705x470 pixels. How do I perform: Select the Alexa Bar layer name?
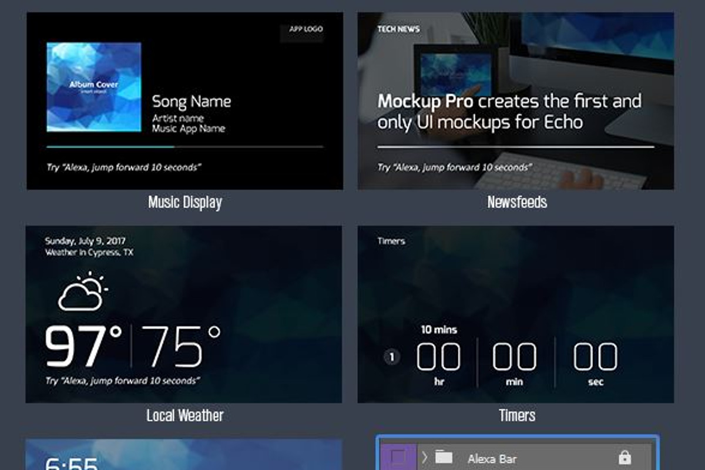coord(492,459)
